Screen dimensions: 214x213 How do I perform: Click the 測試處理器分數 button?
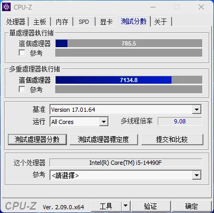click(37, 139)
